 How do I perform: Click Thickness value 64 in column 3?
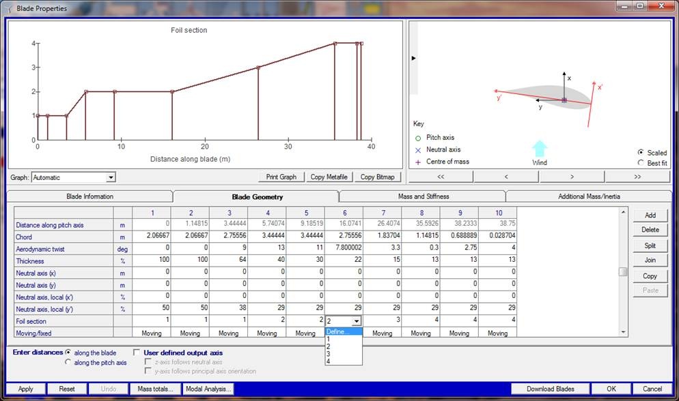229,260
